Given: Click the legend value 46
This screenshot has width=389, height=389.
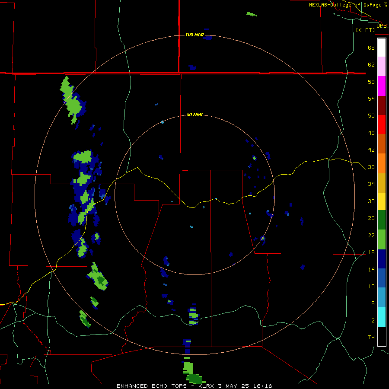Looking at the screenshot, I should coord(371,133).
